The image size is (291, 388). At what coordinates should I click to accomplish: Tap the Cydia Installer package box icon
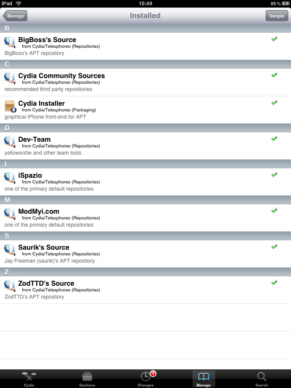coord(10,106)
